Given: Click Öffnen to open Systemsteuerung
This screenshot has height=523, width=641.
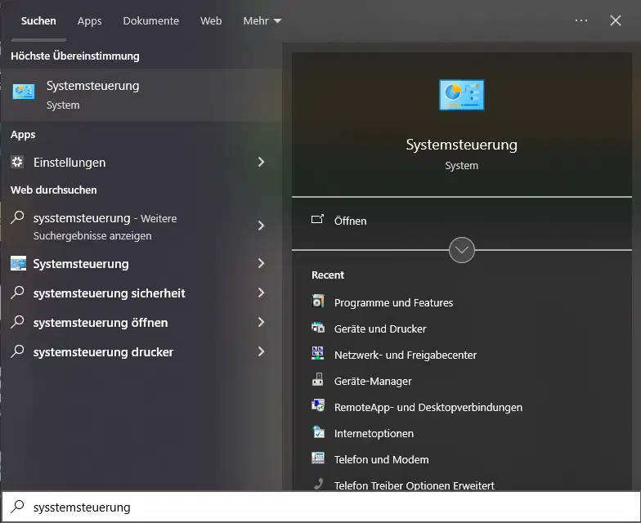Looking at the screenshot, I should [350, 221].
